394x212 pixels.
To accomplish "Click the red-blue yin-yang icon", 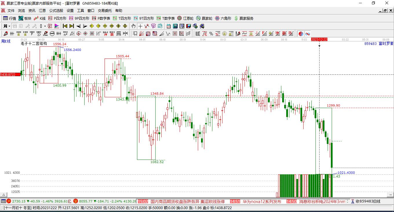I will 301,34.
